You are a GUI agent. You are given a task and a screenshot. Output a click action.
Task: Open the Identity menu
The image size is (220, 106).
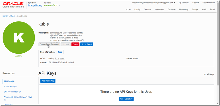(137, 9)
